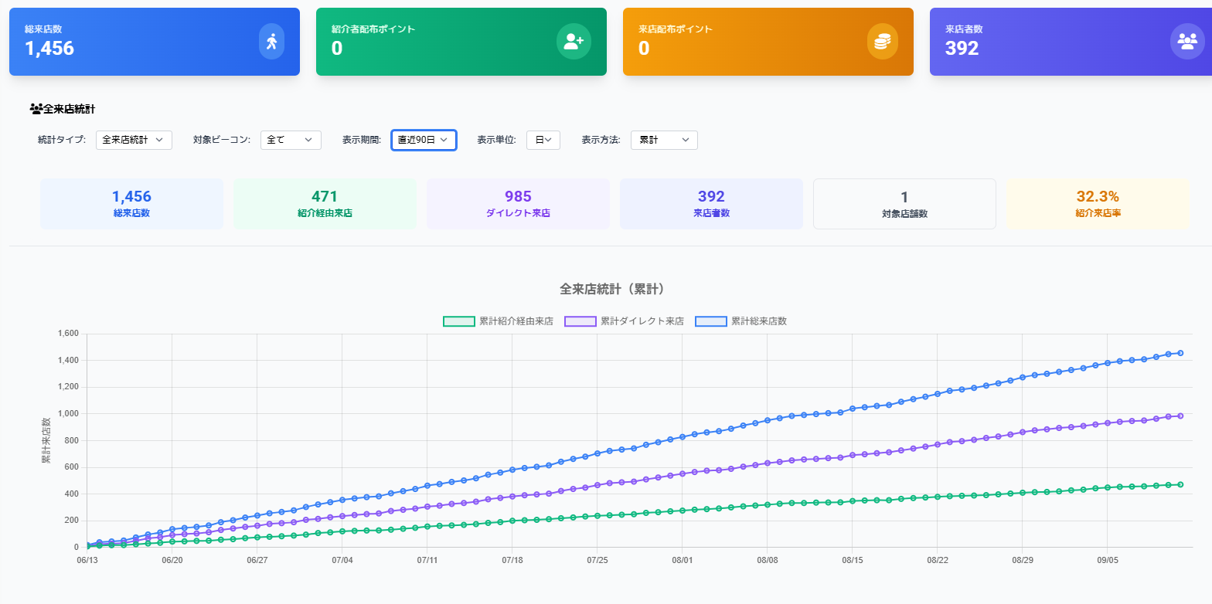Click the 紹介来店率 32.3% tile
Viewport: 1212px width, 604px height.
click(x=1098, y=204)
